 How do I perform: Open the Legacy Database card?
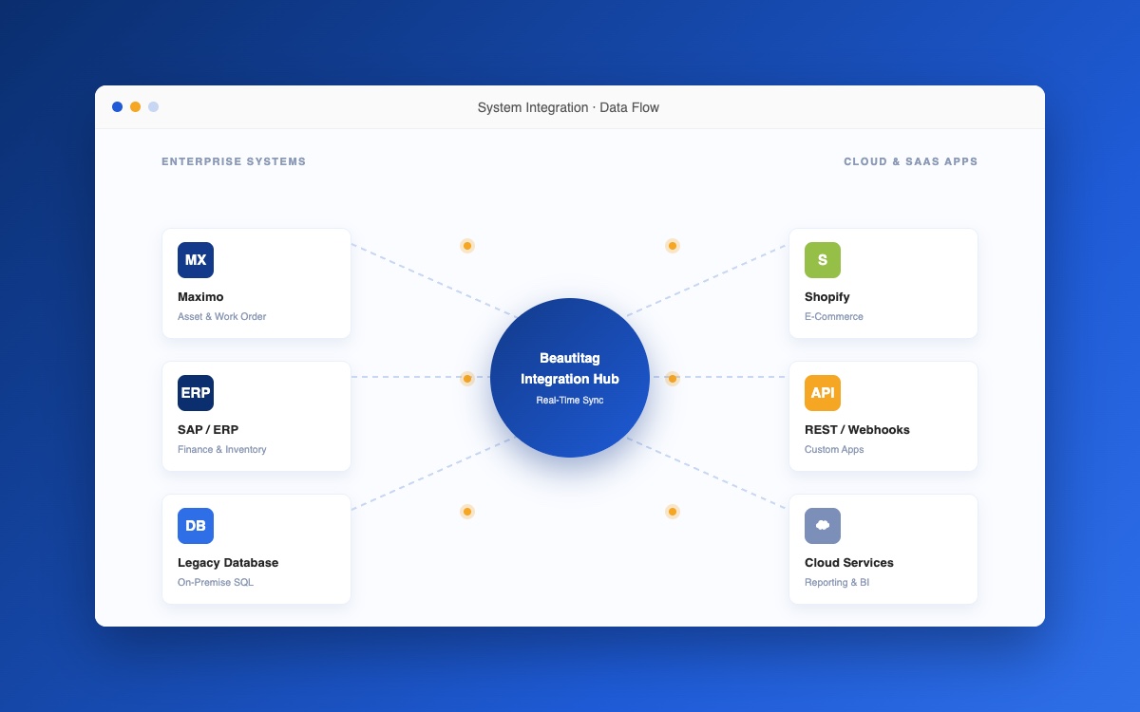tap(256, 549)
